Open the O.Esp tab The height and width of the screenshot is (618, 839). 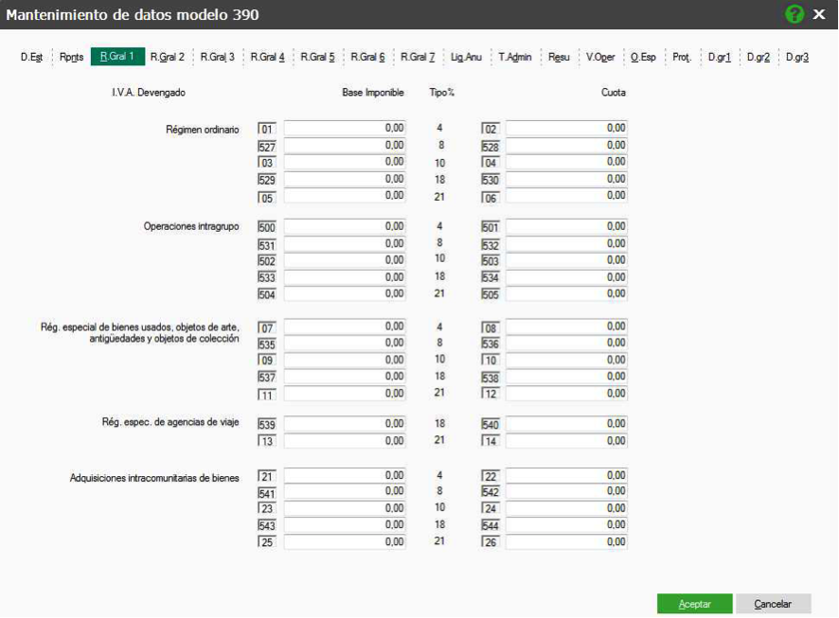tap(643, 57)
